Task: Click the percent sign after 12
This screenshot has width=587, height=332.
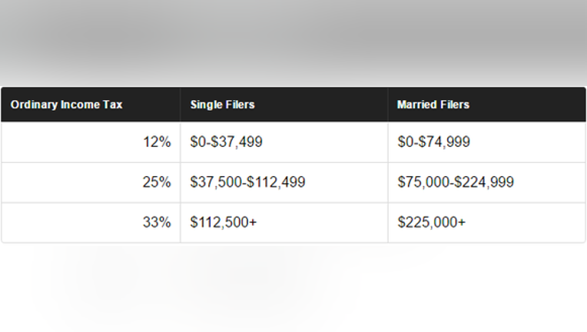Action: coord(164,142)
